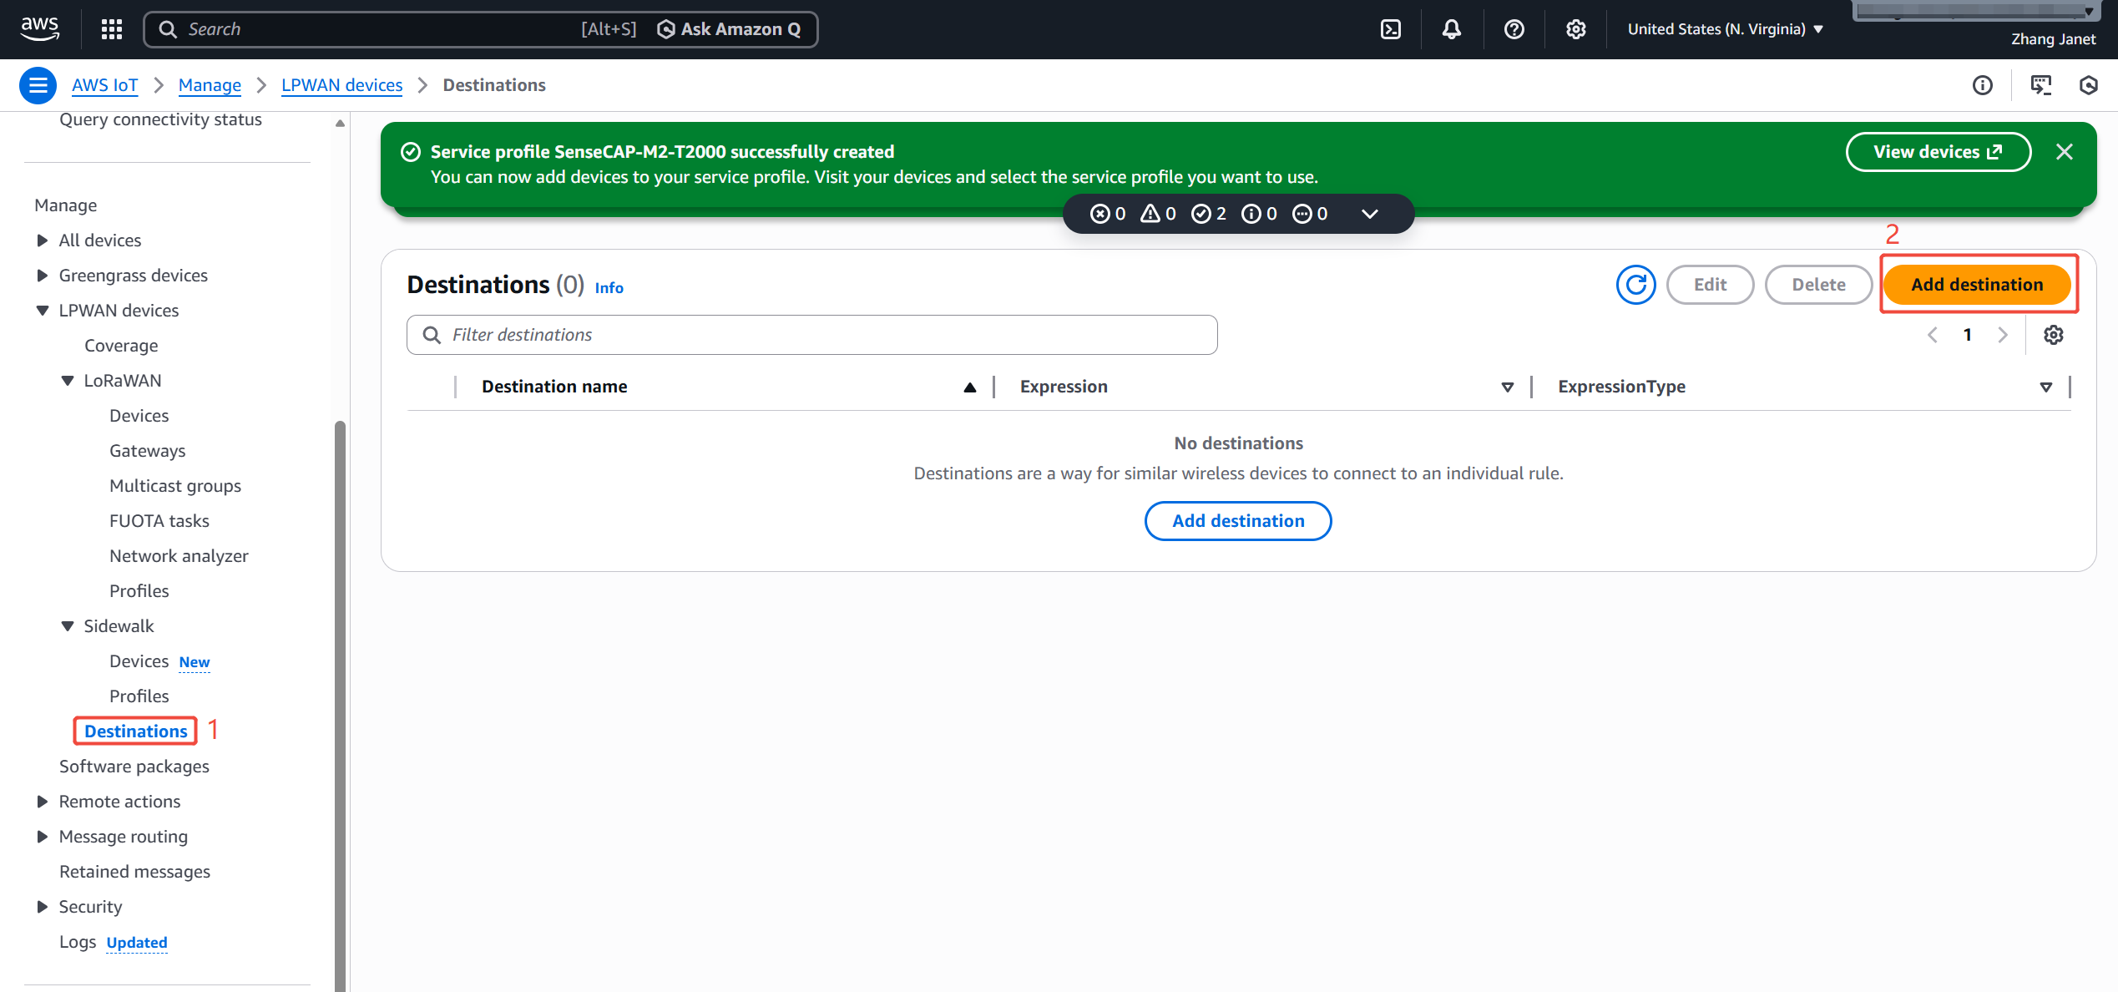Image resolution: width=2118 pixels, height=992 pixels.
Task: Open Network analyzer in sidebar
Action: (x=179, y=556)
